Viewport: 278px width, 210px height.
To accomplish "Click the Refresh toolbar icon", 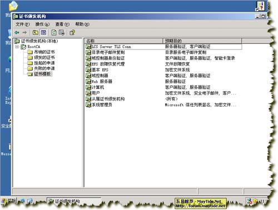I will [x=54, y=33].
